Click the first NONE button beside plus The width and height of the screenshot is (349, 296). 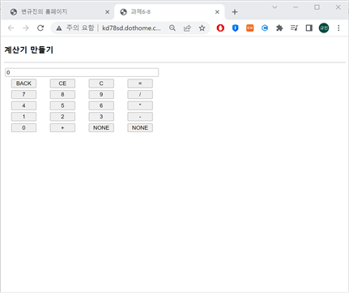pos(101,128)
